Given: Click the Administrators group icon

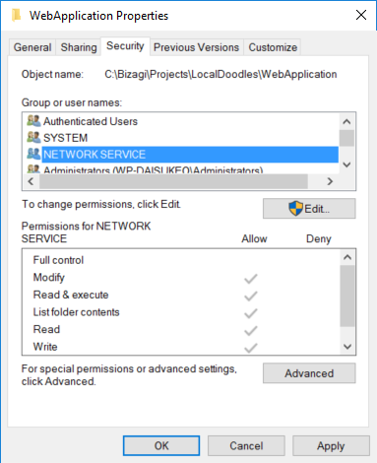Looking at the screenshot, I should (33, 168).
